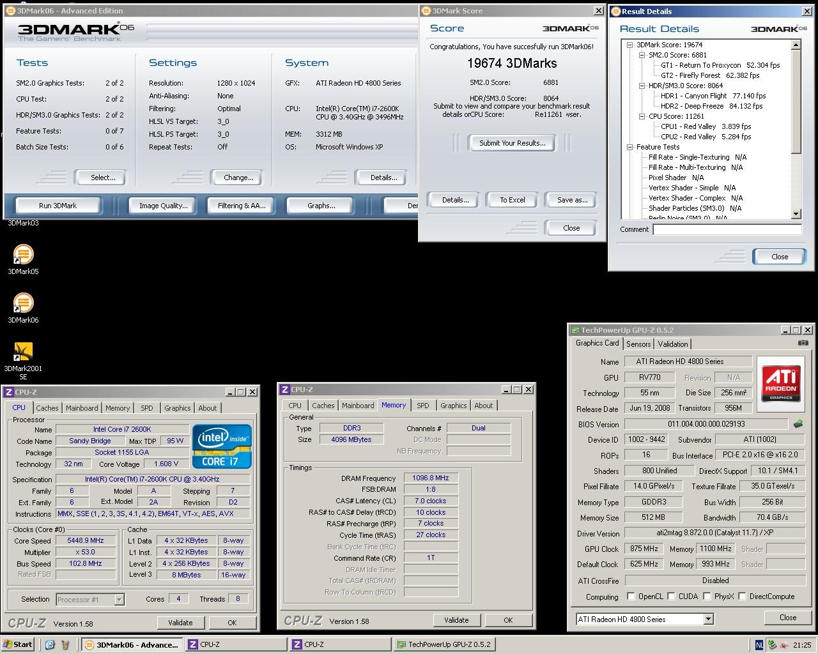Click the Comment text field
Viewport: 818px width, 654px height.
pos(727,229)
